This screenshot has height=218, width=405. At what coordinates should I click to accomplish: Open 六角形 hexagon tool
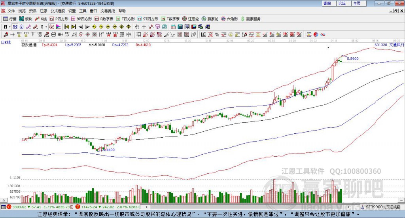pos(229,19)
